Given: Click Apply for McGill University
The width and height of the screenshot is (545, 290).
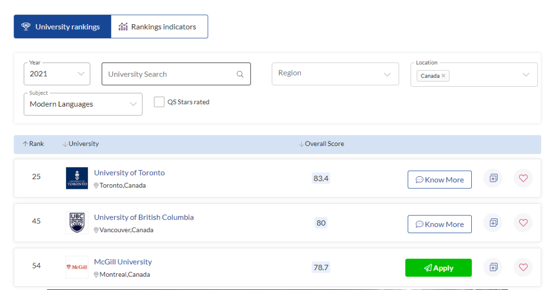Looking at the screenshot, I should click(x=439, y=268).
